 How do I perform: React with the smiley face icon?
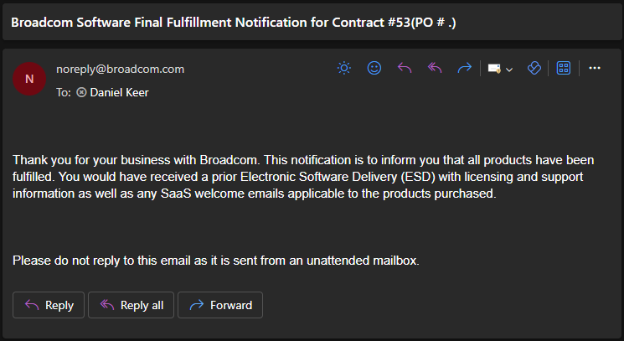click(374, 68)
